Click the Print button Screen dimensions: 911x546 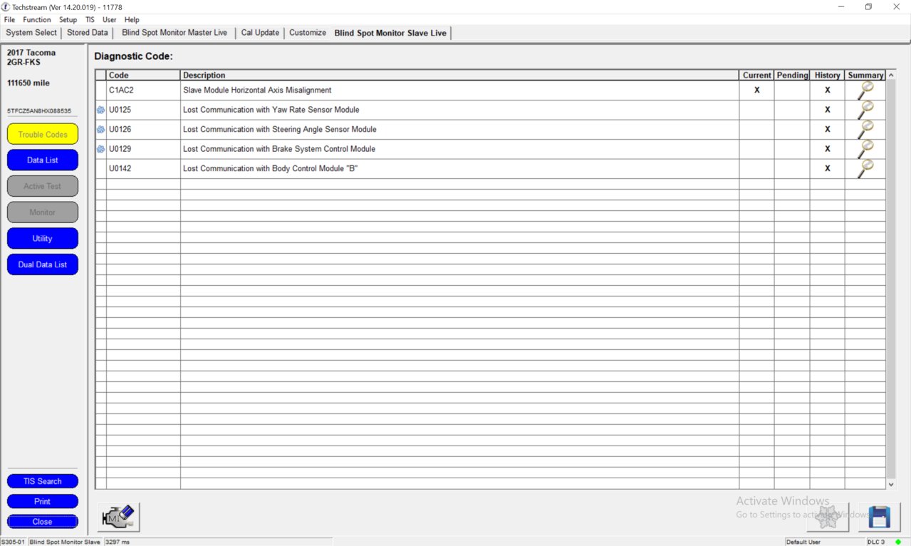point(43,501)
